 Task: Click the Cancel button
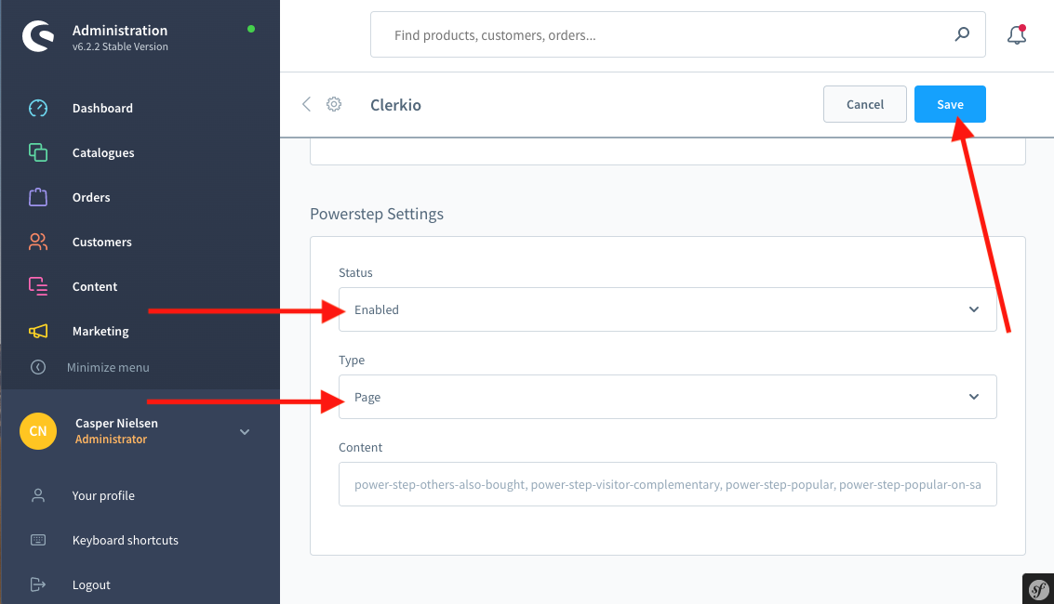point(864,104)
